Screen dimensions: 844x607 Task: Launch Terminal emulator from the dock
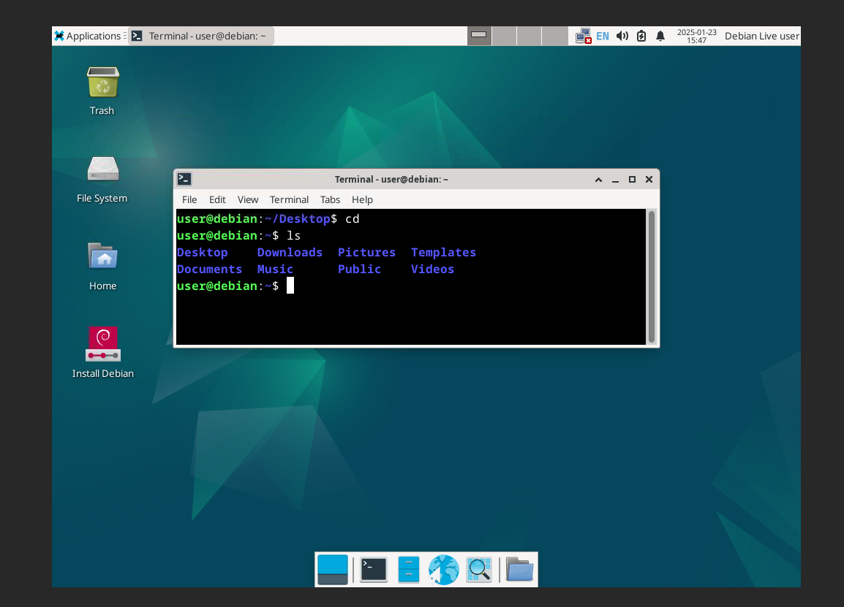pyautogui.click(x=373, y=569)
